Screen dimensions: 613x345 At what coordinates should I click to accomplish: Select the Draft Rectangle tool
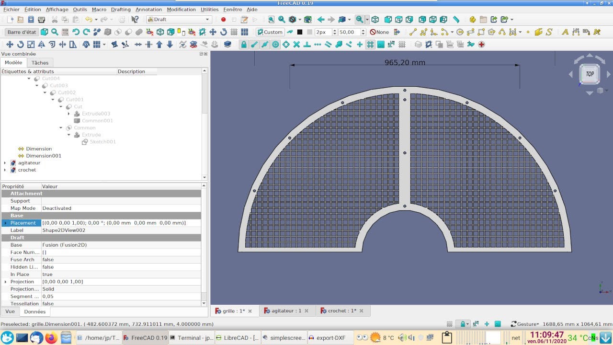pos(481,32)
